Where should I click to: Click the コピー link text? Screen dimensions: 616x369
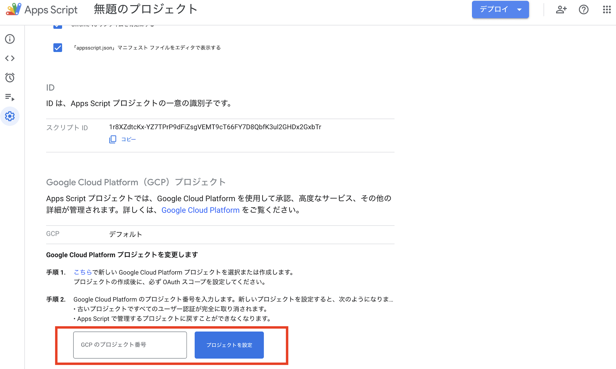pyautogui.click(x=128, y=139)
